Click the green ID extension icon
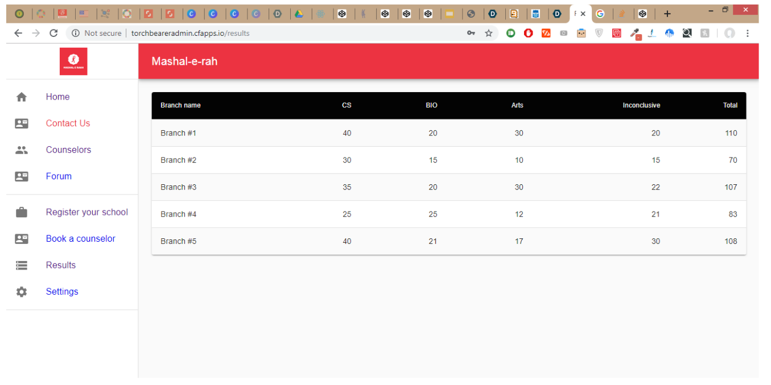The width and height of the screenshot is (771, 385). [511, 33]
